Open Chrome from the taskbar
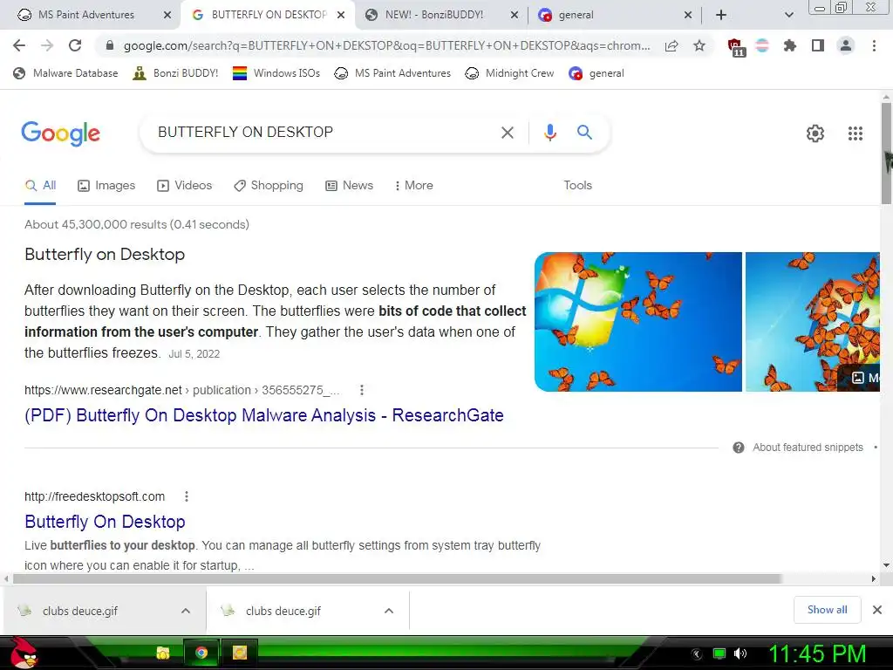The height and width of the screenshot is (670, 893). pyautogui.click(x=201, y=653)
